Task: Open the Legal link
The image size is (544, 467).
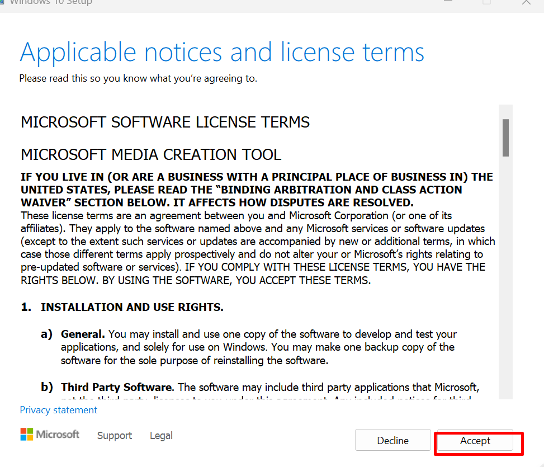Action: [161, 436]
